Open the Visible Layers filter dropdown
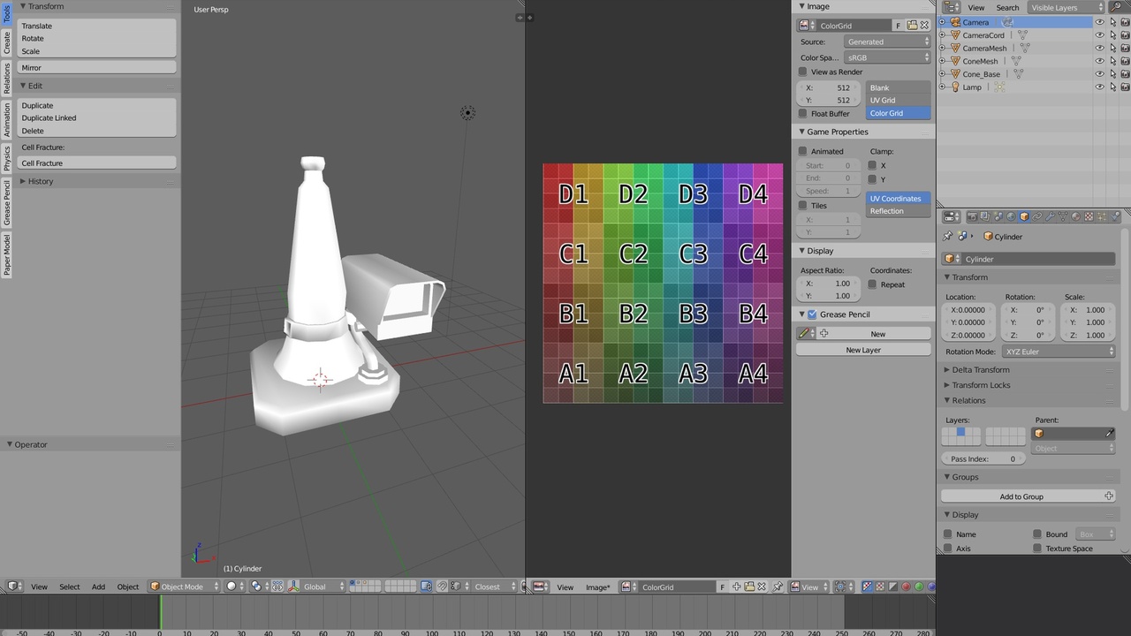This screenshot has width=1131, height=636. [1063, 7]
